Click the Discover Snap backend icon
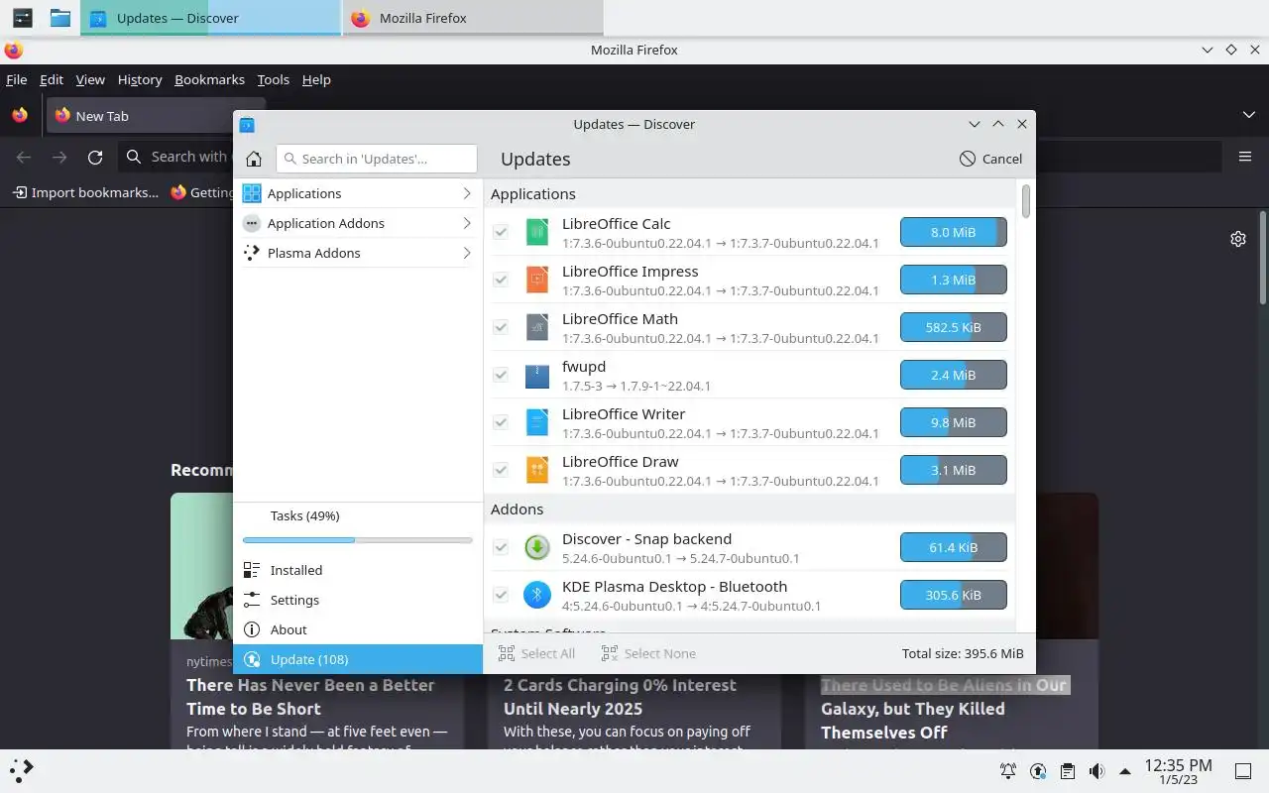Screen dimensions: 1269x793 pyautogui.click(x=536, y=547)
